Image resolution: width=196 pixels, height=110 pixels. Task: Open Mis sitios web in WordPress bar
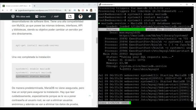coord(21,16)
